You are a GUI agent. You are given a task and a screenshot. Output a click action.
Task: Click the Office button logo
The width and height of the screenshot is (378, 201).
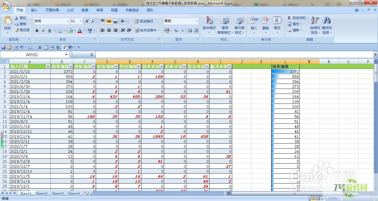tap(6, 6)
